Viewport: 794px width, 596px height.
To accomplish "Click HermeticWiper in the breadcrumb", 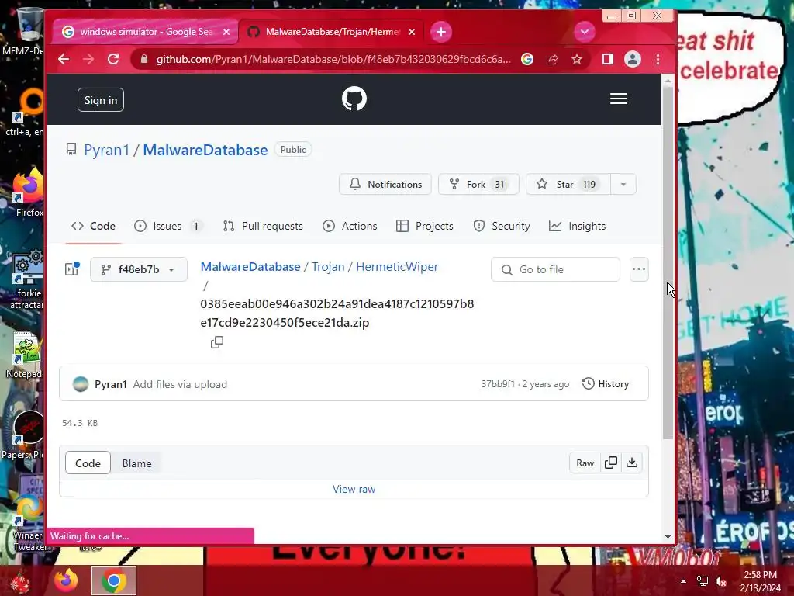I will (397, 267).
